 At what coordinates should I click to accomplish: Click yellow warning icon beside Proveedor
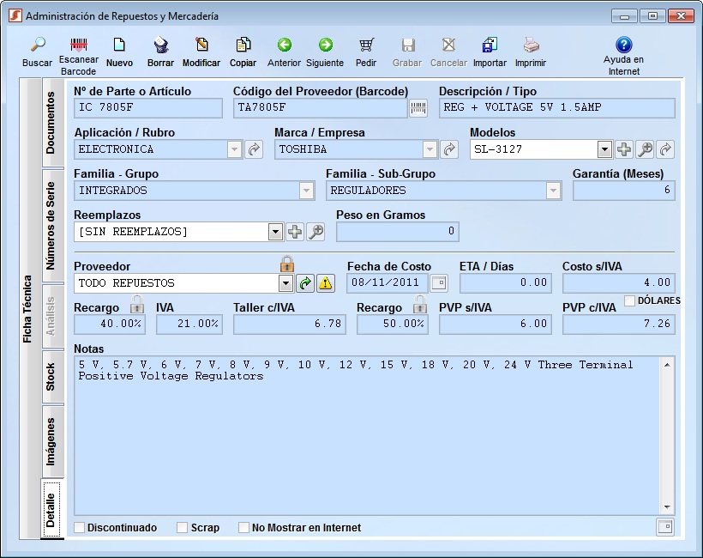tap(326, 283)
